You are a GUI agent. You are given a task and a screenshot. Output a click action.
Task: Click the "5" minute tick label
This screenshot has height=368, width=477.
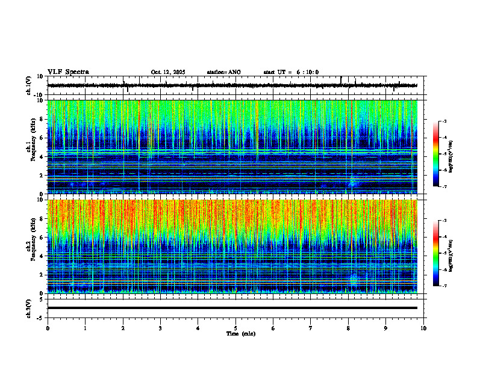(235, 328)
